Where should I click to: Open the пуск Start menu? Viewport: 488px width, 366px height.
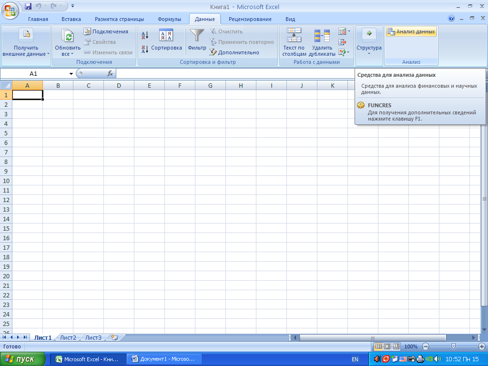23,359
